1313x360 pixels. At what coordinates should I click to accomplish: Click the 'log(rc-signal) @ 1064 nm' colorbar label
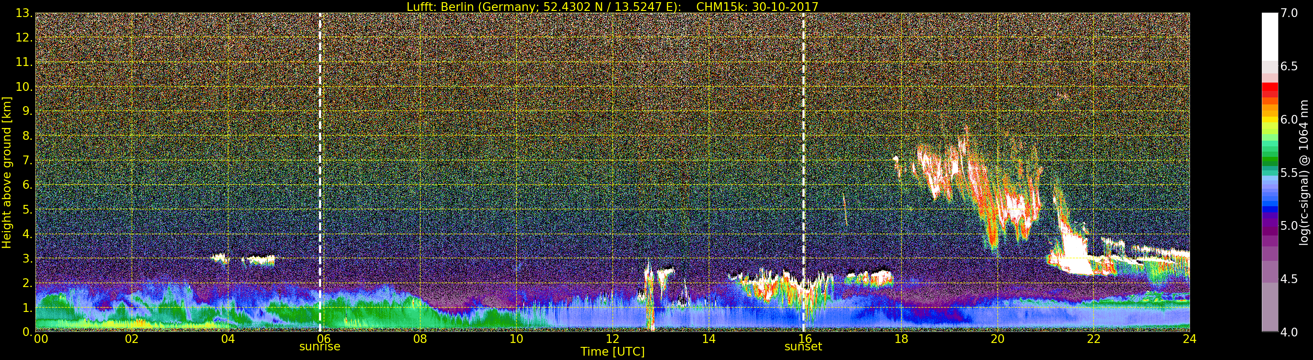[x=1304, y=173]
